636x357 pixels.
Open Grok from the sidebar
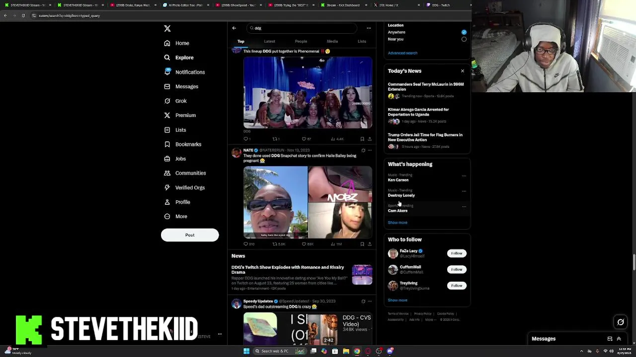coord(175,101)
